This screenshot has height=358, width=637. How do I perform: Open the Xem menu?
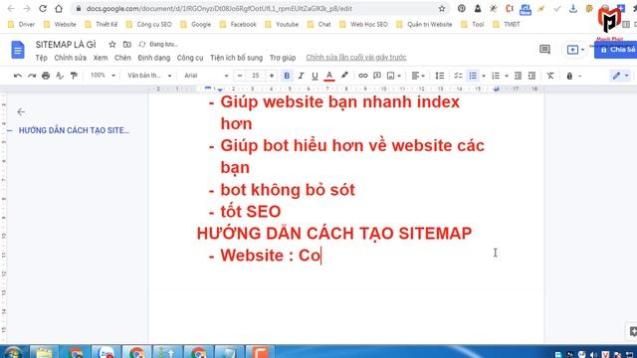(x=101, y=58)
